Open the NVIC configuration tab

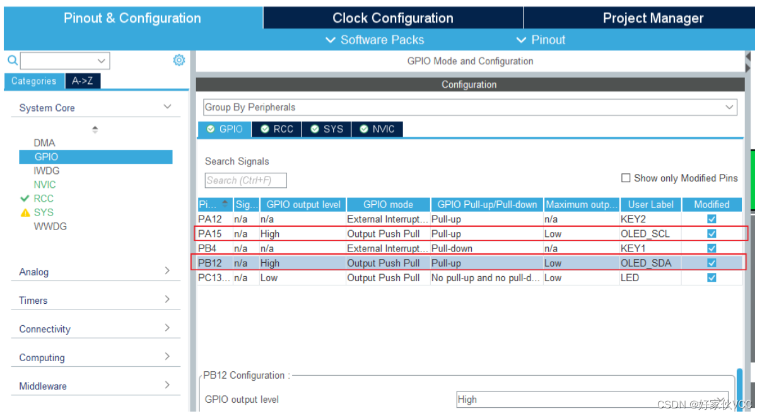[x=377, y=129]
